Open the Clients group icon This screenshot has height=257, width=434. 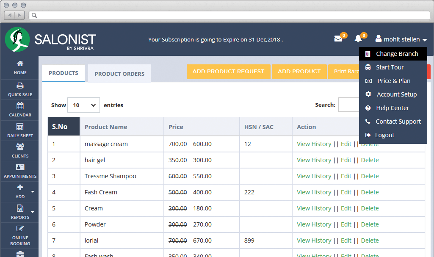click(20, 146)
